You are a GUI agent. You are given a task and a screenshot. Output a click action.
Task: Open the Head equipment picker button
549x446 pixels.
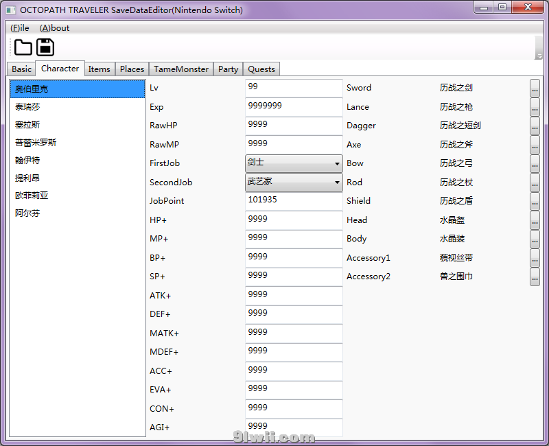coord(535,220)
